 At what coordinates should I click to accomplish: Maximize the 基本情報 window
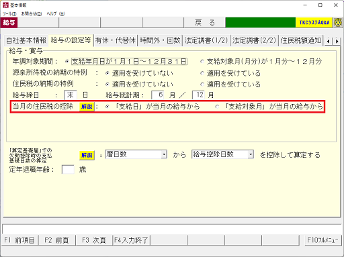pyautogui.click(x=320, y=5)
